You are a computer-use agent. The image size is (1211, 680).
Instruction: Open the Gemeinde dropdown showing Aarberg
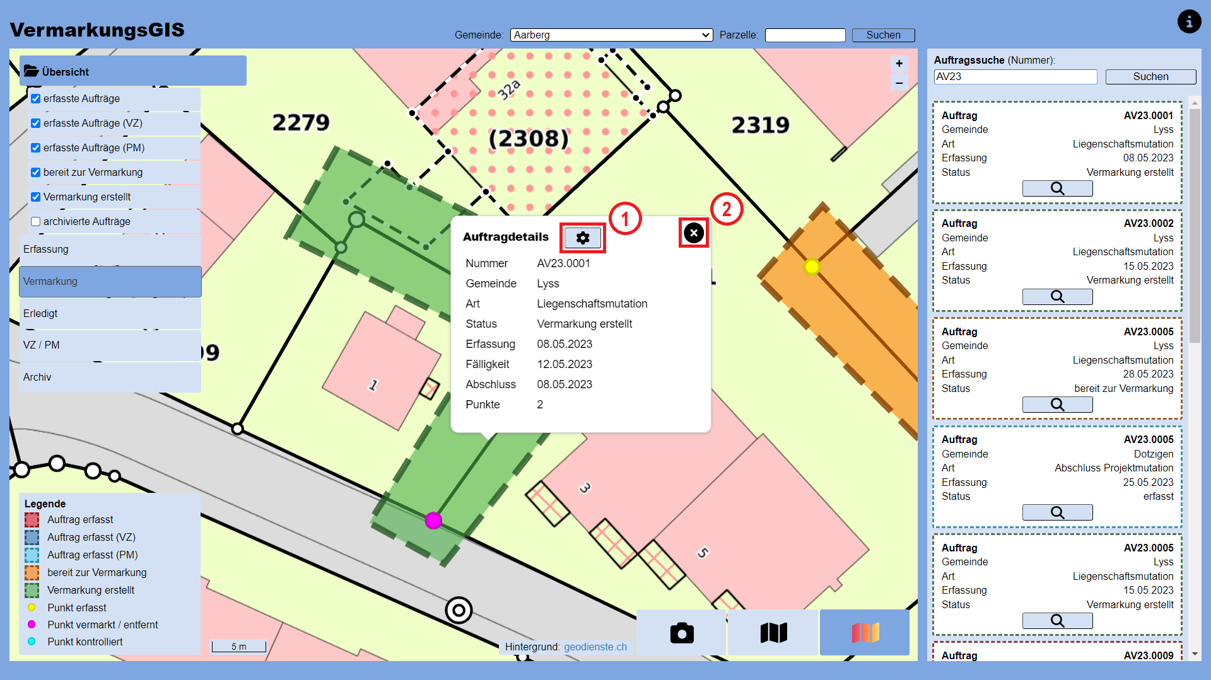point(611,35)
